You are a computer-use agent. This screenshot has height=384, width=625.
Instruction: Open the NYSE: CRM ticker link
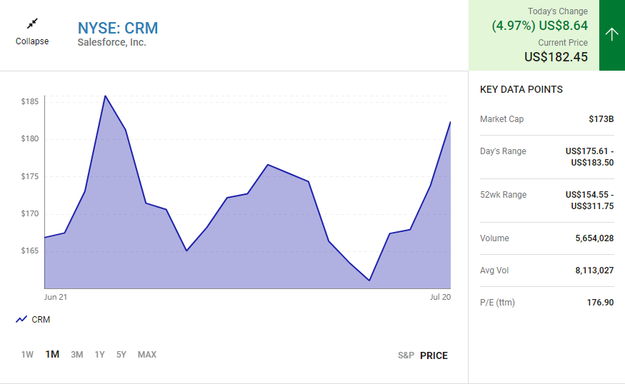tap(118, 28)
